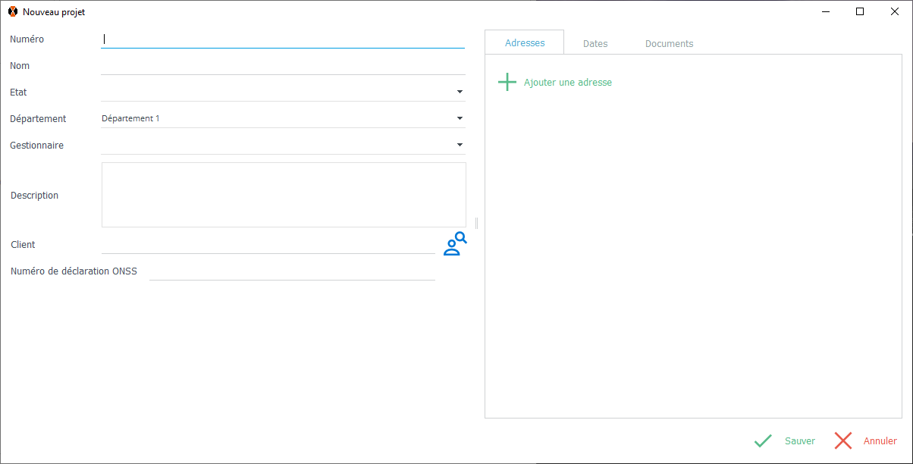Switch to the Dates tab

[595, 44]
